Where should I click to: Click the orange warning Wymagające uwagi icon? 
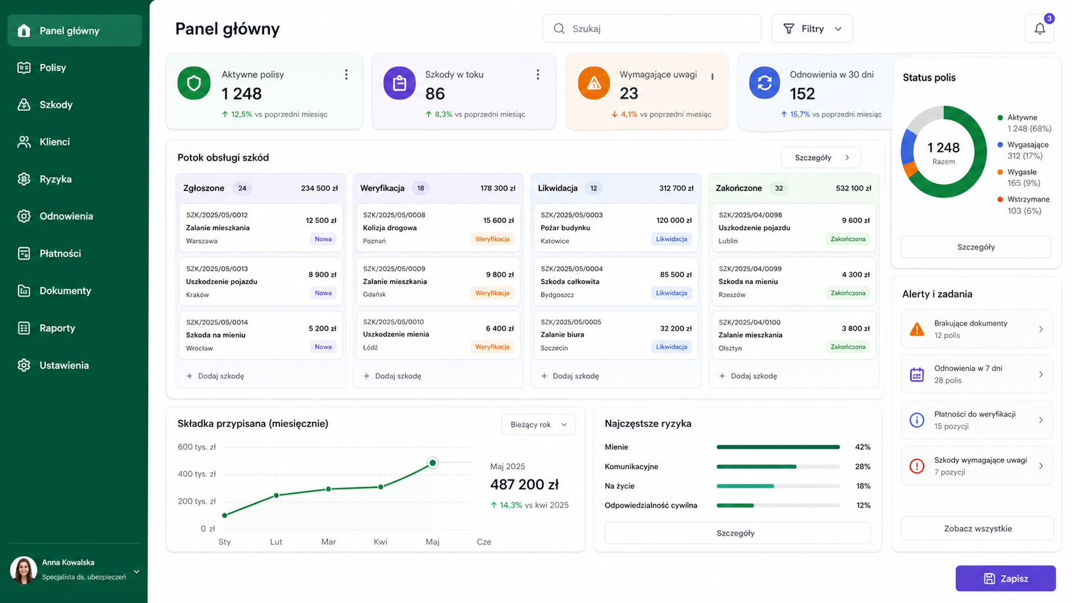click(594, 83)
